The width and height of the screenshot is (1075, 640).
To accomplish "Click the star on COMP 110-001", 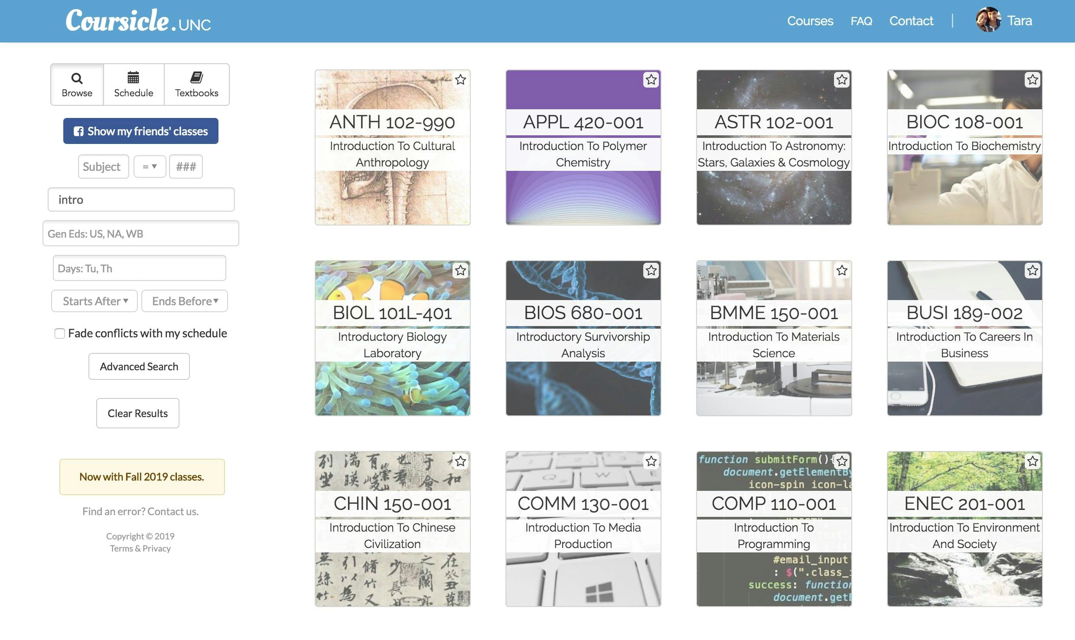I will pos(842,461).
